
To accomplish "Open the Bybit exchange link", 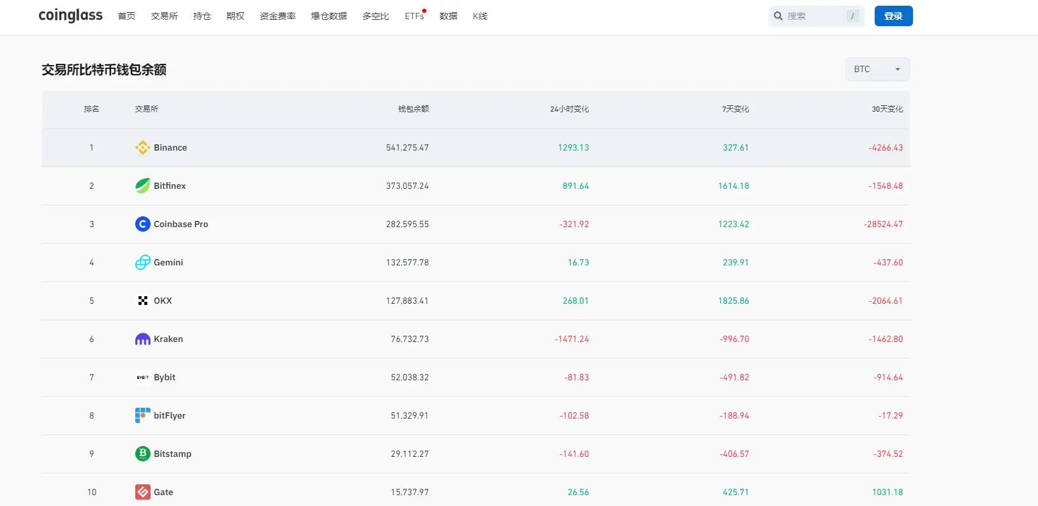I will click(x=165, y=377).
